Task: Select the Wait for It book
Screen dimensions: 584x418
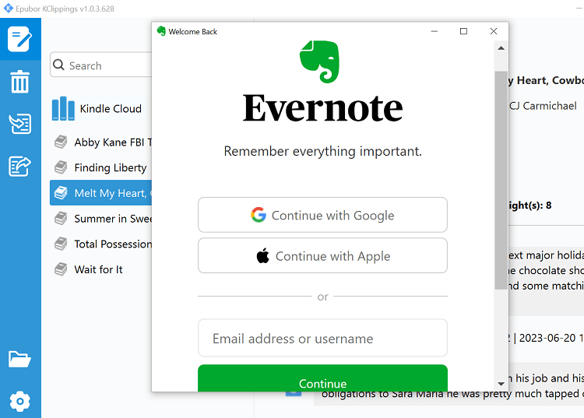Action: pyautogui.click(x=100, y=269)
